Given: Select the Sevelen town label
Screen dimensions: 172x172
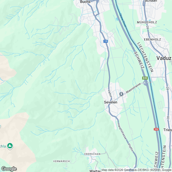Looking at the screenshot, I should point(110,102).
